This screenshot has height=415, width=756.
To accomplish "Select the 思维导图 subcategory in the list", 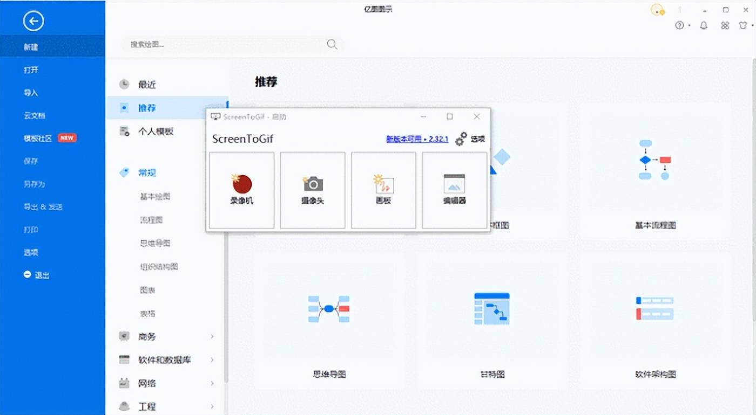I will coord(156,243).
